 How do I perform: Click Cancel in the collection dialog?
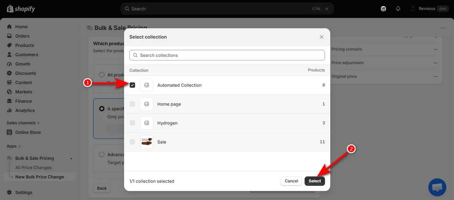click(x=291, y=181)
